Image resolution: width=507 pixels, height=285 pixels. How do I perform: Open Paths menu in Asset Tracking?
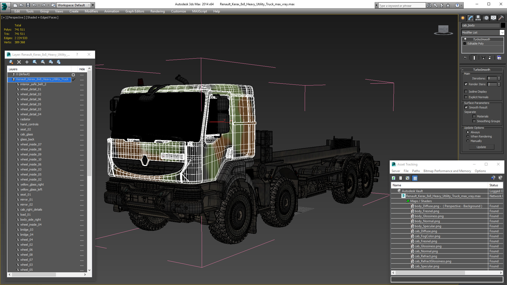tap(416, 171)
